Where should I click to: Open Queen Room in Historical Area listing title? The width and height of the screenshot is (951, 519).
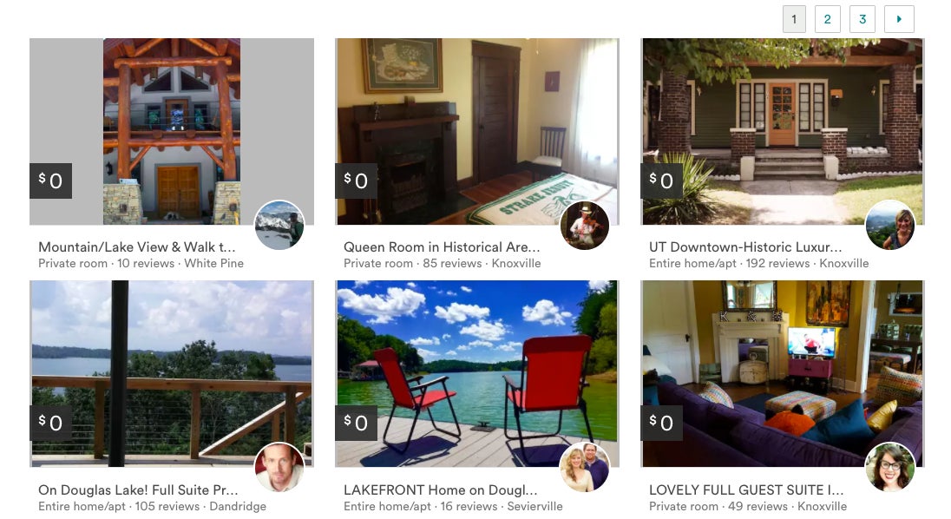[442, 246]
